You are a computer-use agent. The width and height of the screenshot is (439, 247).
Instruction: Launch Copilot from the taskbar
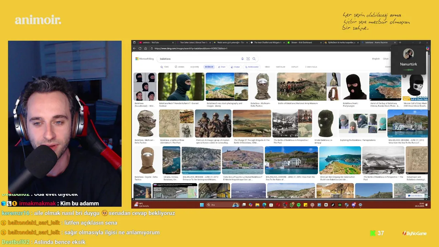250,205
